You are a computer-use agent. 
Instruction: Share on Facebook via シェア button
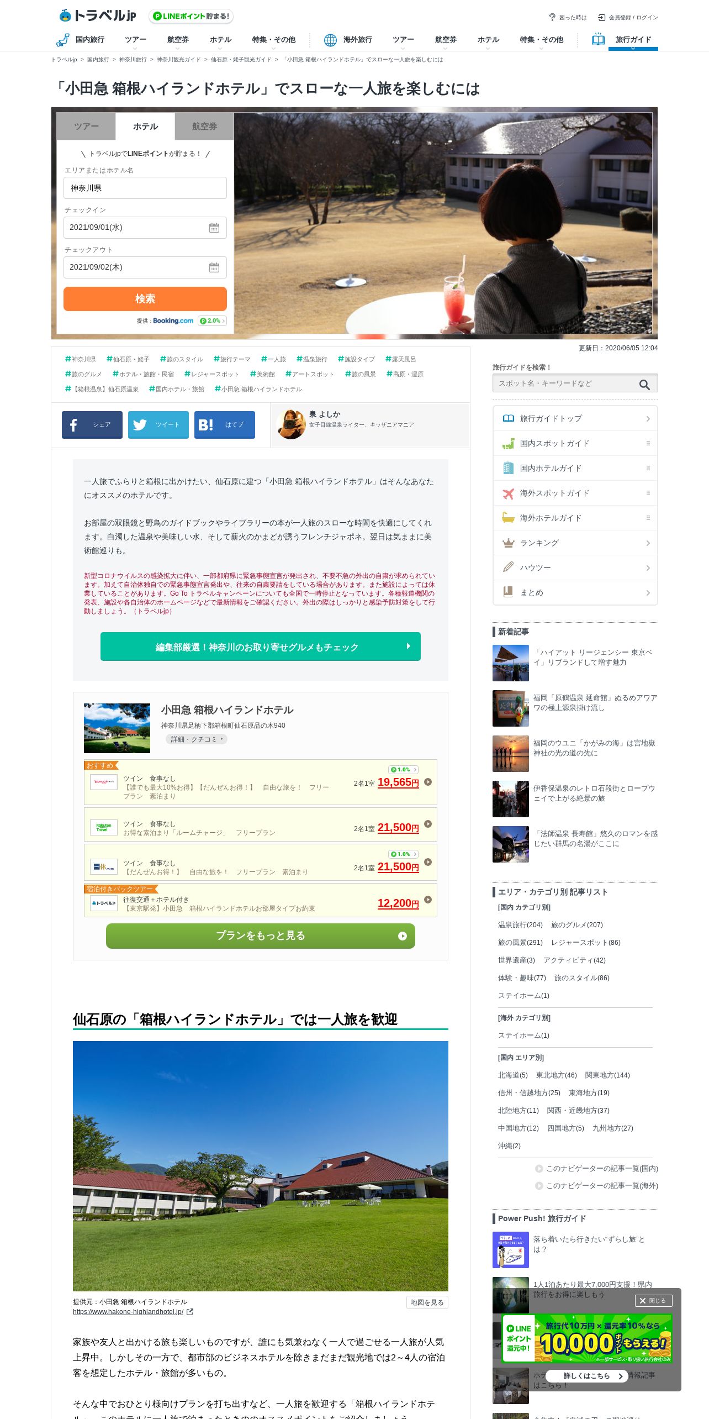coord(92,425)
